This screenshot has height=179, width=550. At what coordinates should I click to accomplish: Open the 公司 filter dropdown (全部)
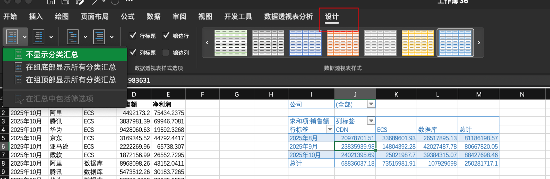coord(371,104)
